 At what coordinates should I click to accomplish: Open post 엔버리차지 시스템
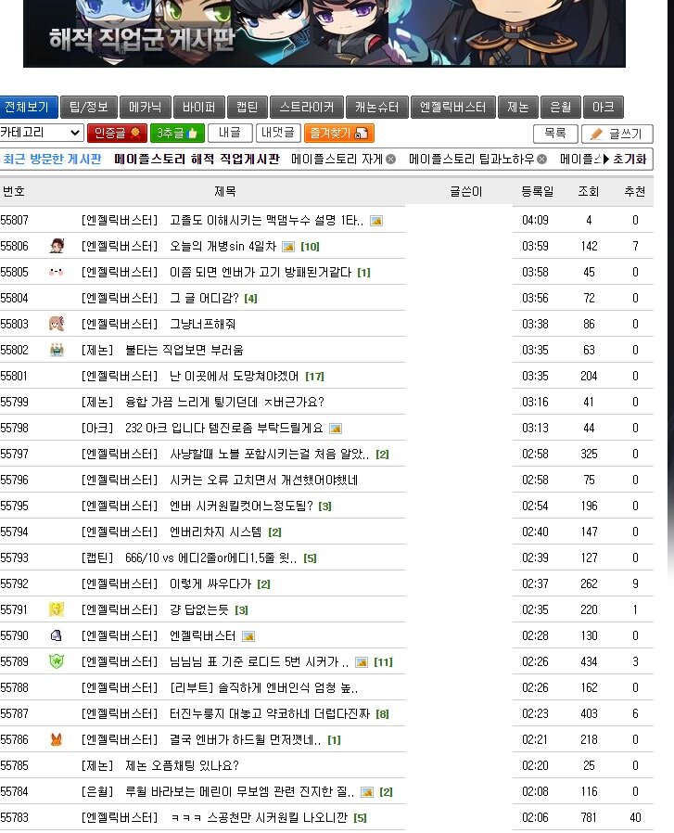click(x=215, y=532)
